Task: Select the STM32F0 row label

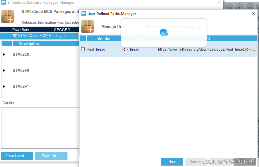Action: click(21, 70)
